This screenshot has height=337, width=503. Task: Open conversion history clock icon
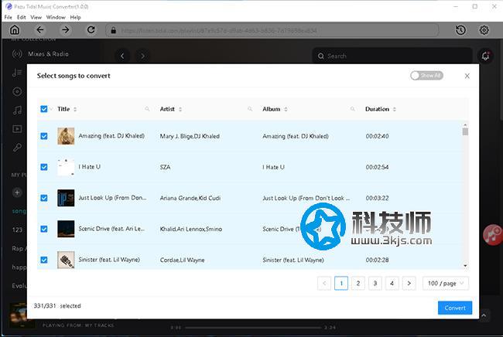coord(460,30)
